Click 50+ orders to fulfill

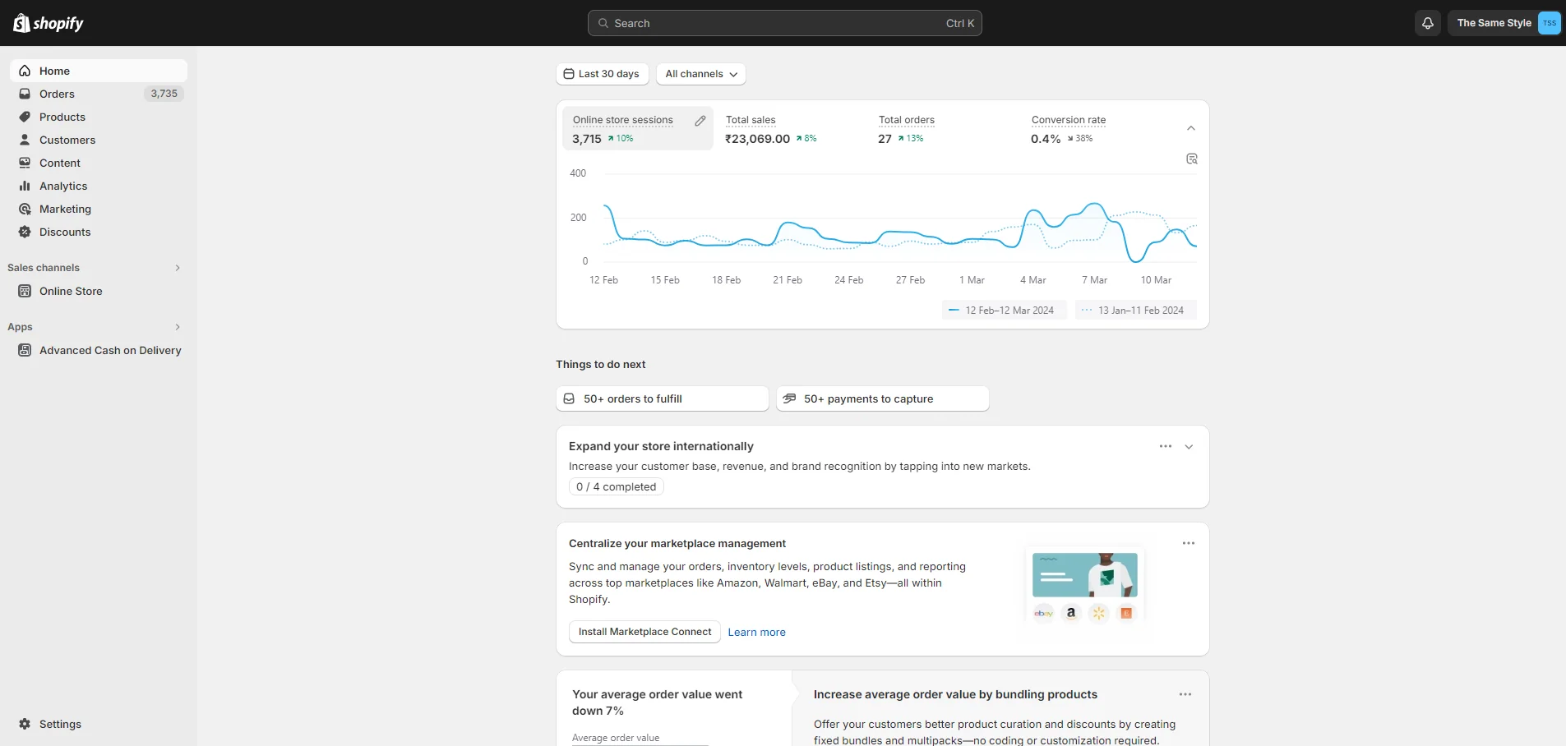click(663, 398)
